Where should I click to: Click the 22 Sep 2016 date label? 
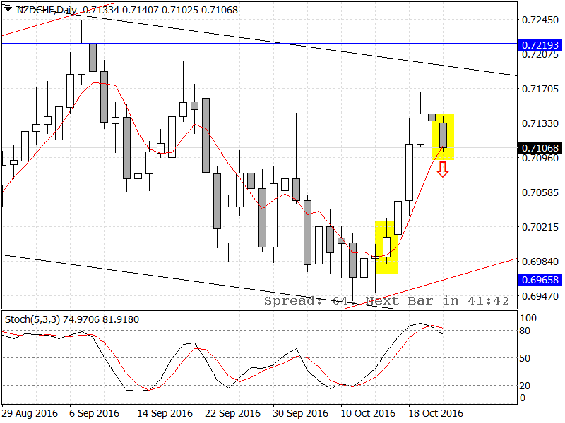coord(233,413)
